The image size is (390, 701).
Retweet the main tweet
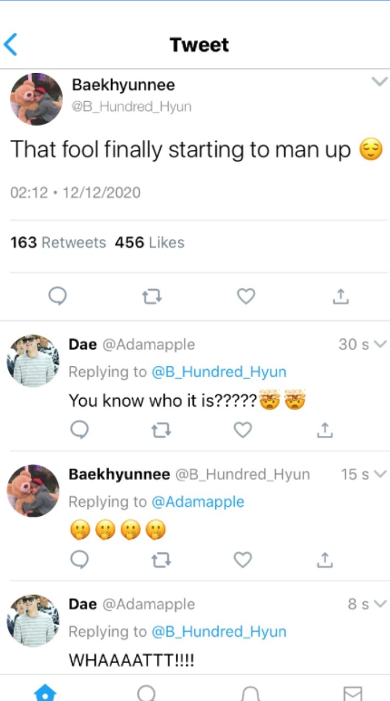(151, 296)
